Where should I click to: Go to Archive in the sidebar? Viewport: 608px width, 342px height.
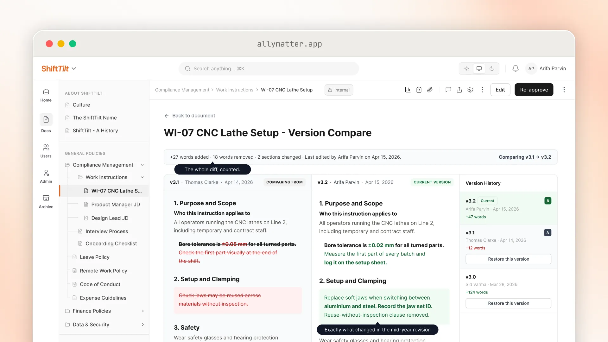[x=46, y=202]
